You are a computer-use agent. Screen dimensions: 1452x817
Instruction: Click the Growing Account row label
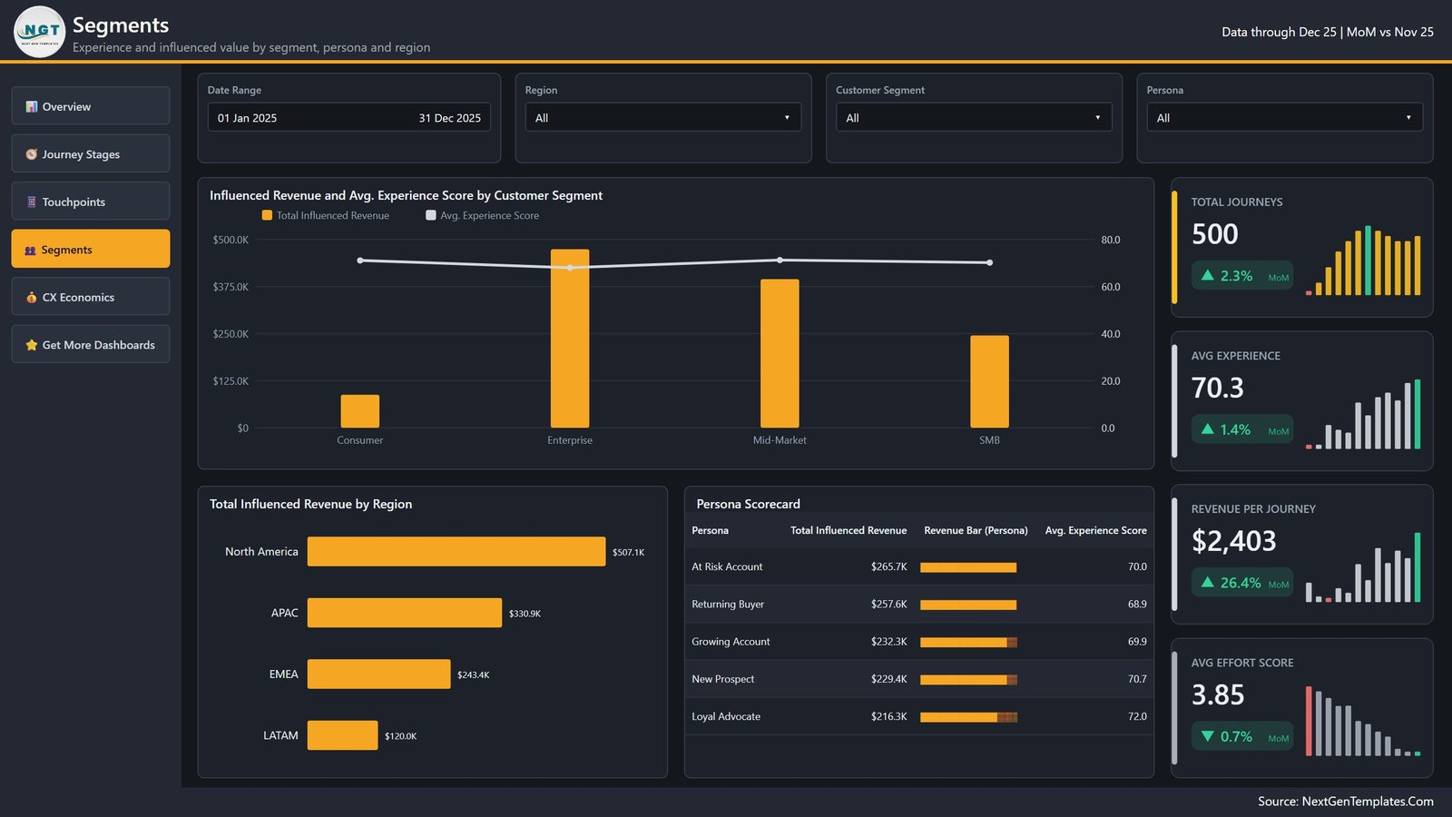point(731,642)
